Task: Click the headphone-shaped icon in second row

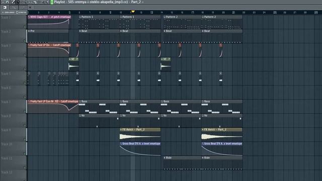Action: click(x=23, y=8)
